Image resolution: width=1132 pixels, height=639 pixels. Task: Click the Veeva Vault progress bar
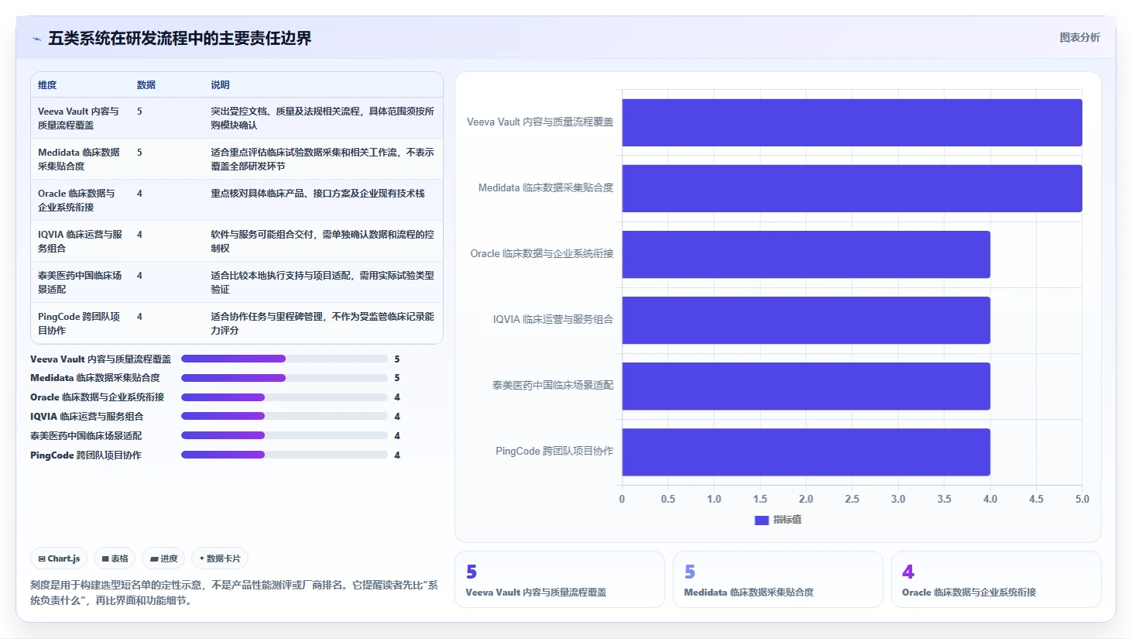284,359
